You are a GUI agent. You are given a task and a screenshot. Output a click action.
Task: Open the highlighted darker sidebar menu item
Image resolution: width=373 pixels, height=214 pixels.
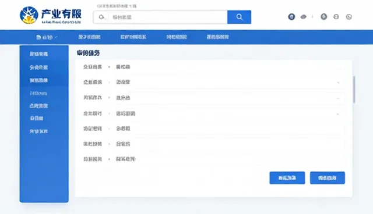44,80
